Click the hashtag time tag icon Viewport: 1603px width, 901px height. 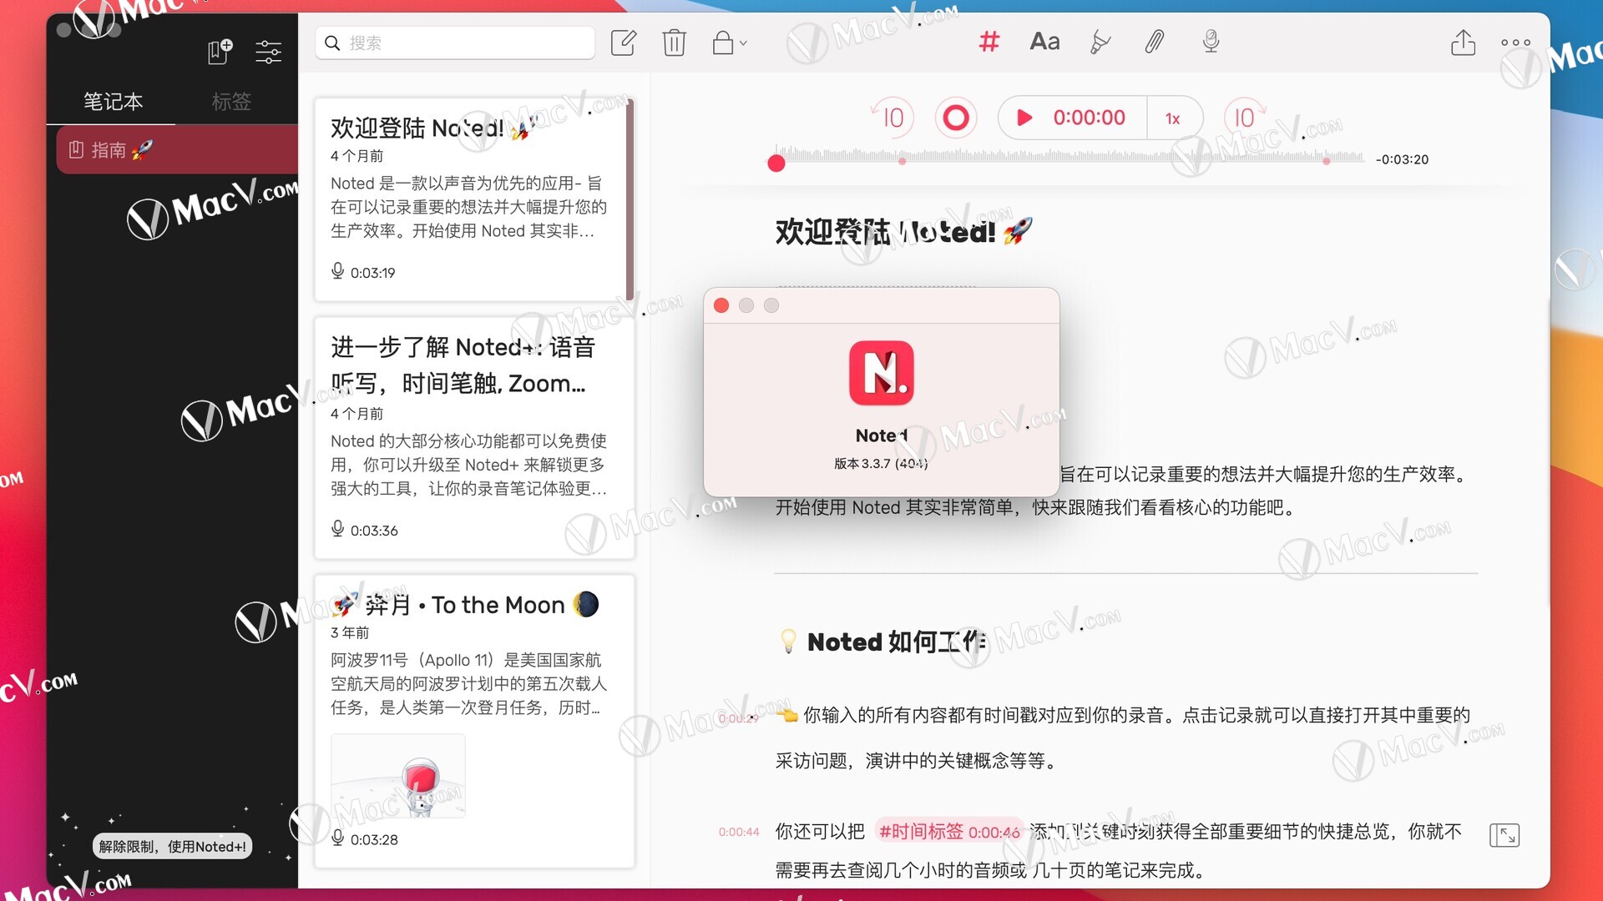[989, 42]
